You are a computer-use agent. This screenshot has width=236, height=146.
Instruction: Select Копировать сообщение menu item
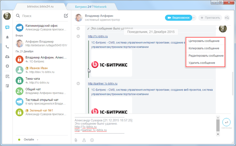click(205, 48)
